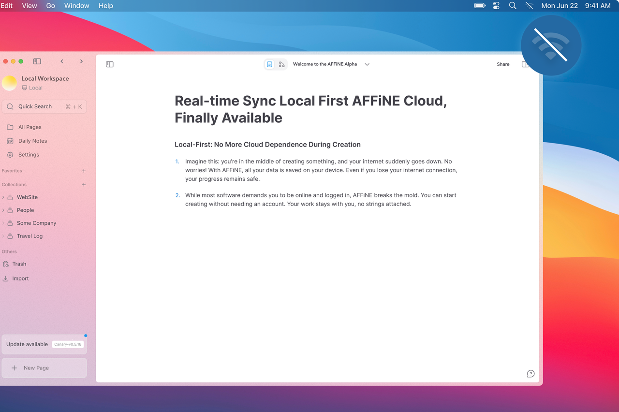619x412 pixels.
Task: Click the Local storage label under workspace
Action: [x=32, y=88]
